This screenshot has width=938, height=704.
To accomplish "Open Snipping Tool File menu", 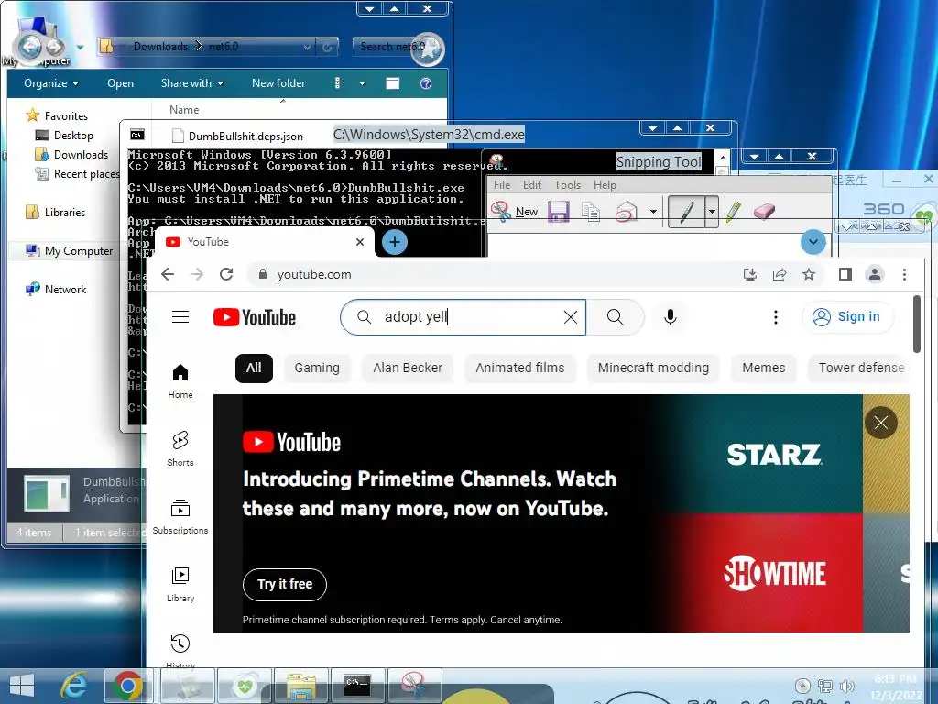I will [x=502, y=185].
